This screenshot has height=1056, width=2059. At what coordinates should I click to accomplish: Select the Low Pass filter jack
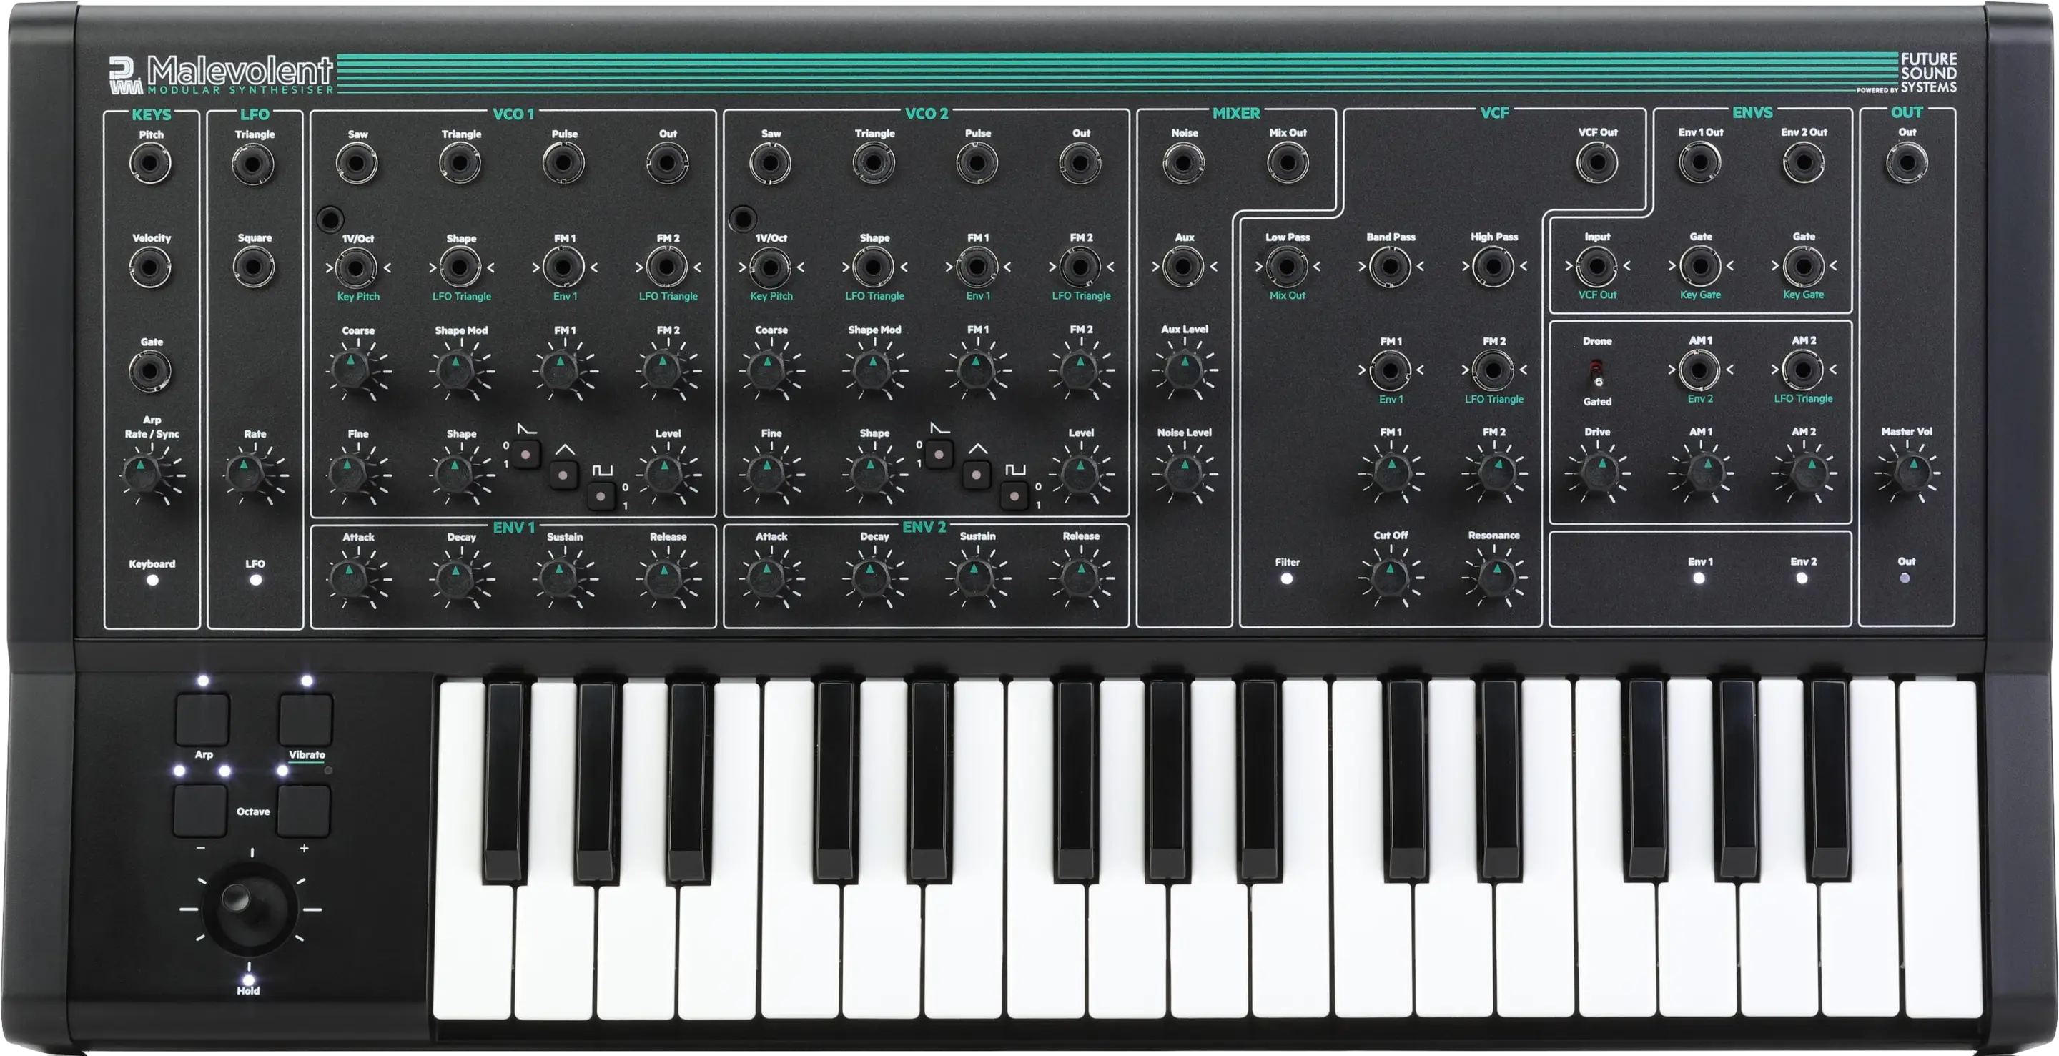coord(1287,266)
